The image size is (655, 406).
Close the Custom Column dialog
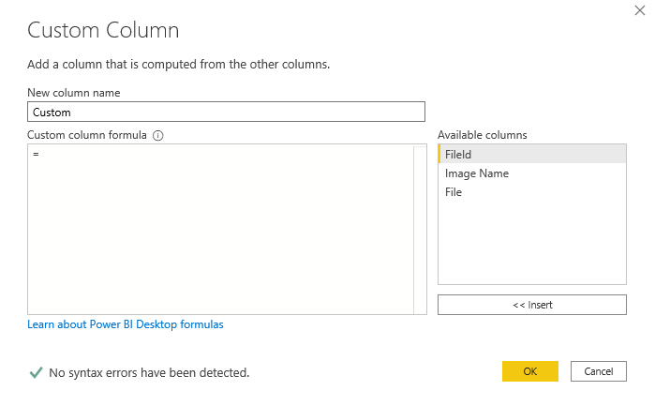(x=639, y=10)
